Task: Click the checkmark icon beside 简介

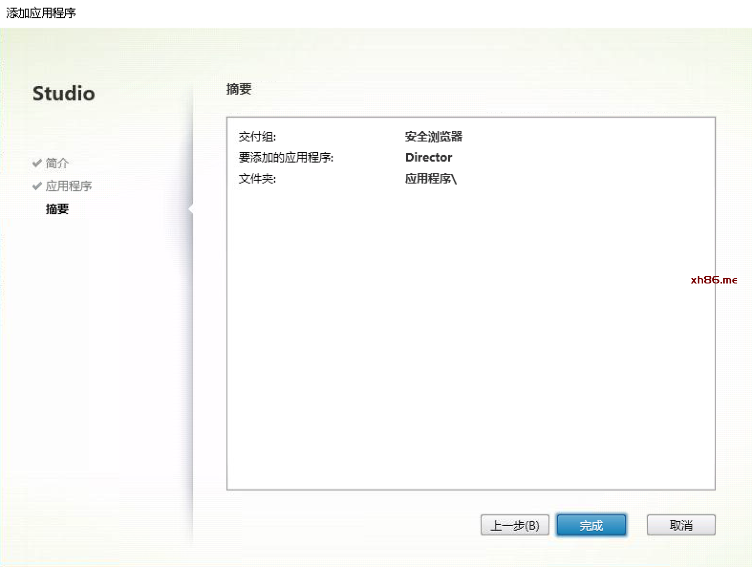Action: 37,163
